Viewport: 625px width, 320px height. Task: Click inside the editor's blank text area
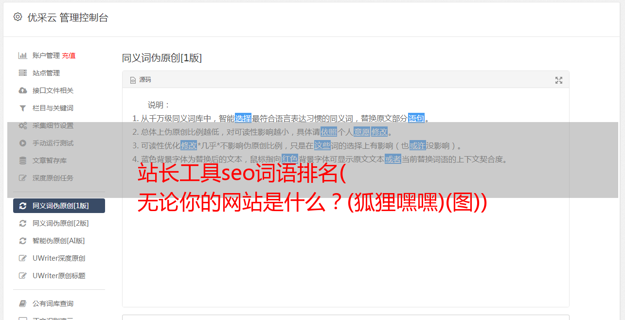(x=345, y=253)
